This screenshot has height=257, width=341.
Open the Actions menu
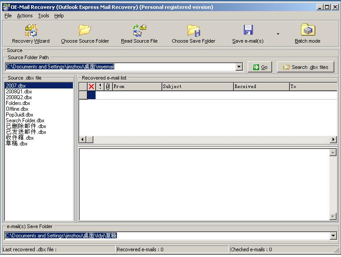click(25, 16)
